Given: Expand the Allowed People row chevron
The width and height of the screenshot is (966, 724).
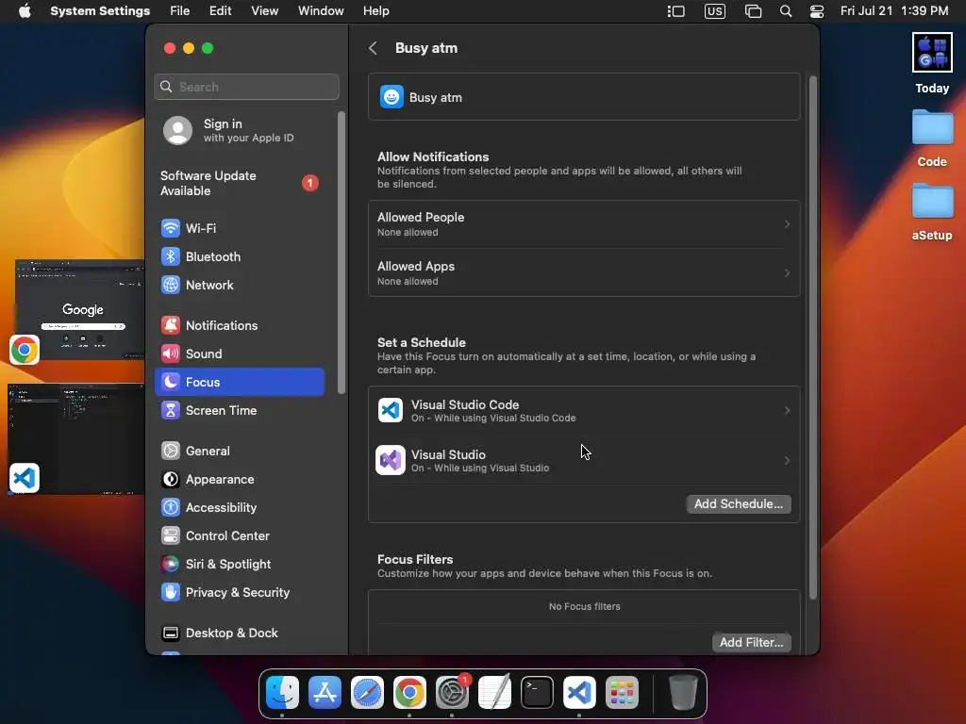Looking at the screenshot, I should (x=787, y=224).
